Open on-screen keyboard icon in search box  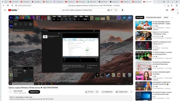[x=108, y=10]
